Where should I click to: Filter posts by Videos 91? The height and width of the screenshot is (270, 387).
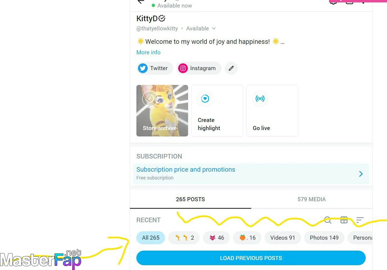click(283, 238)
